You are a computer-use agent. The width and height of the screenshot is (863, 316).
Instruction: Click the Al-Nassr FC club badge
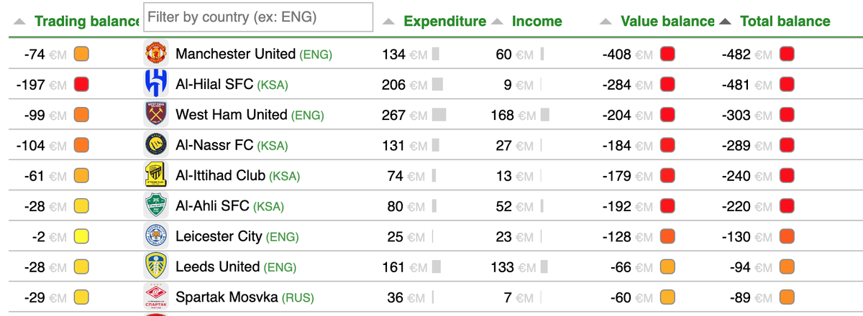(156, 145)
